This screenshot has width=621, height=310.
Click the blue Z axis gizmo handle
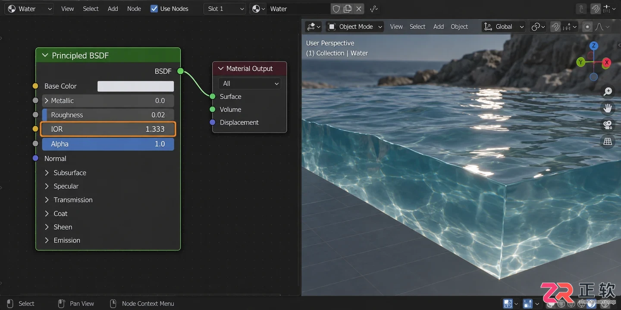[x=594, y=46]
